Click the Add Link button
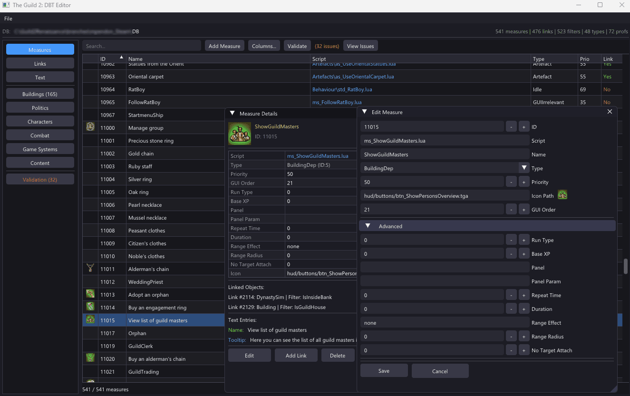630x396 pixels. tap(296, 355)
